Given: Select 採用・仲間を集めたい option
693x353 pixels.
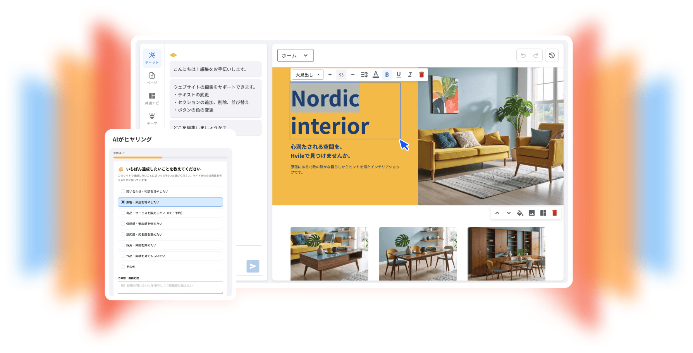Looking at the screenshot, I should click(170, 245).
